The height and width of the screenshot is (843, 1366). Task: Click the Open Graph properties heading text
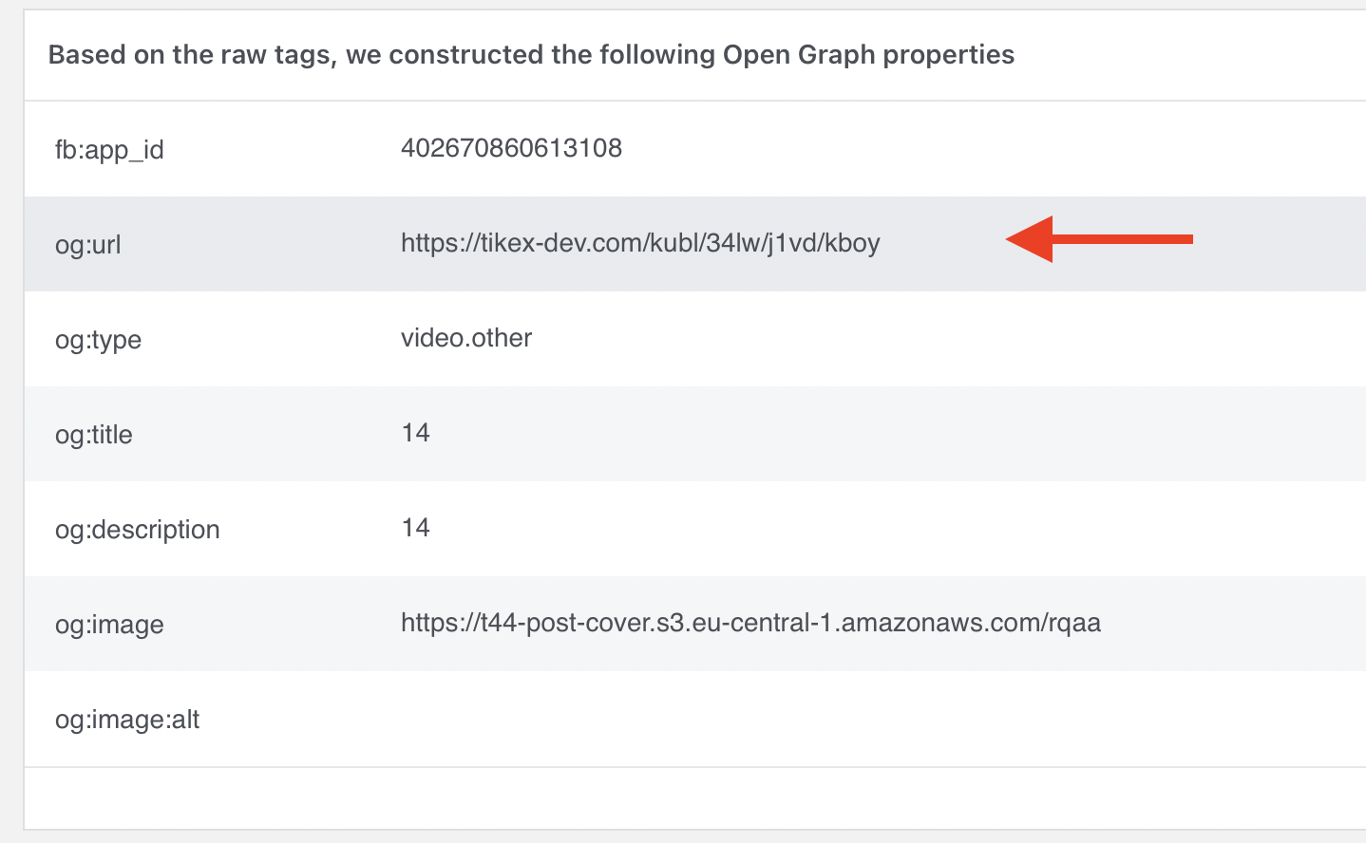tap(531, 55)
